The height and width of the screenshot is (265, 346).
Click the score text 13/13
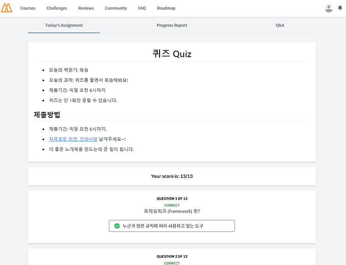coord(186,176)
